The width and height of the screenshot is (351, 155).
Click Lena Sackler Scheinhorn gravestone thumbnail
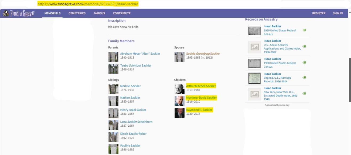[x=113, y=125]
